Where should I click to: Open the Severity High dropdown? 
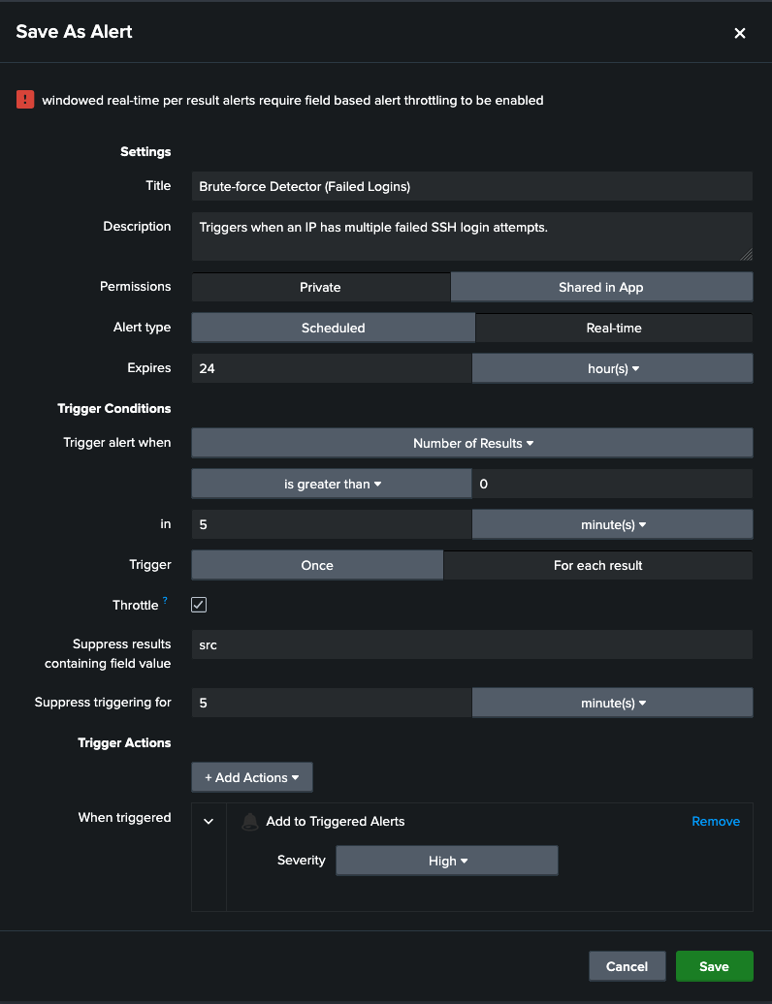point(447,861)
